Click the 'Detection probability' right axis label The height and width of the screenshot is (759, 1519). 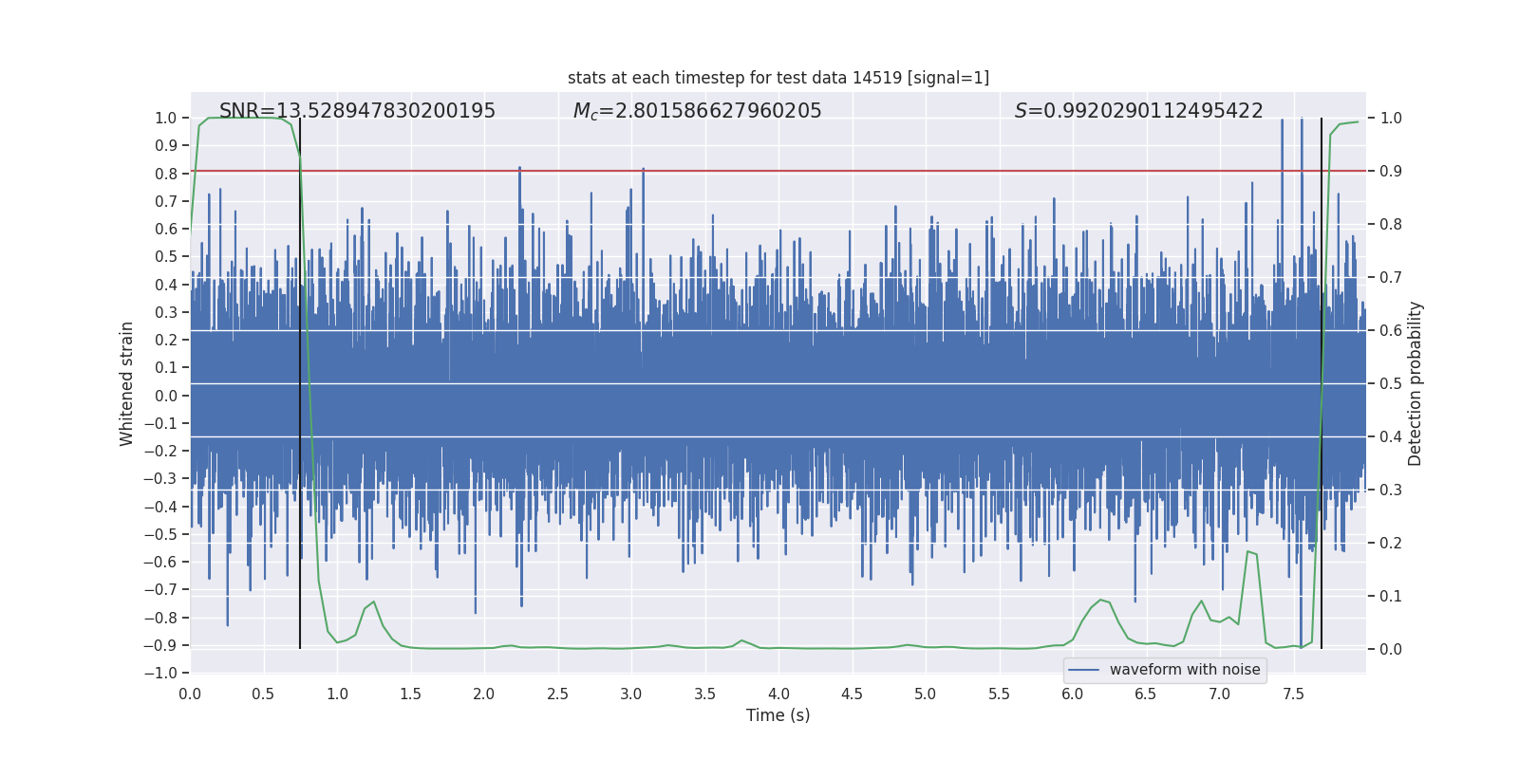click(x=1415, y=383)
